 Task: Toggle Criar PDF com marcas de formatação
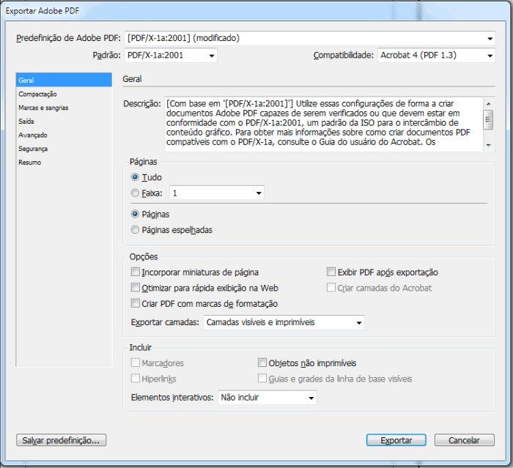pos(135,303)
